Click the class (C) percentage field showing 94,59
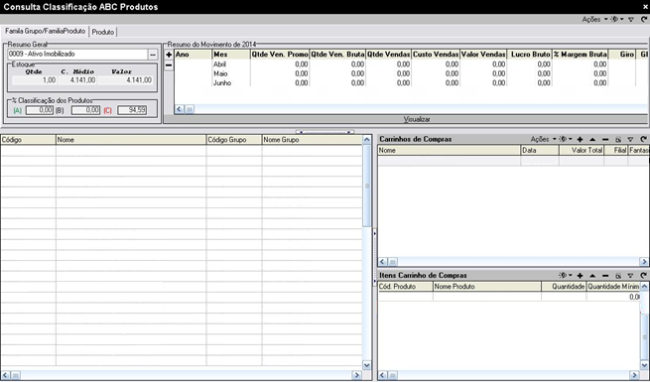This screenshot has height=382, width=650. point(132,110)
